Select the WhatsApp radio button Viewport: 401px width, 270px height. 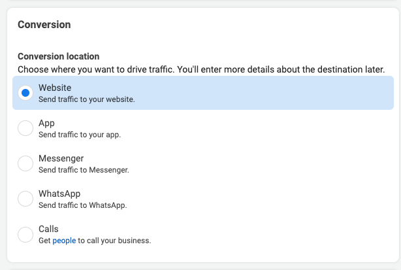pos(25,199)
